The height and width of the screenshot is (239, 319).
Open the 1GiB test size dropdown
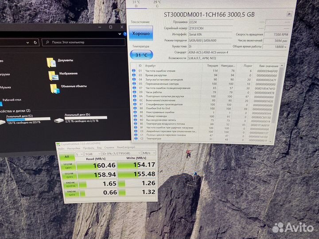(93, 154)
